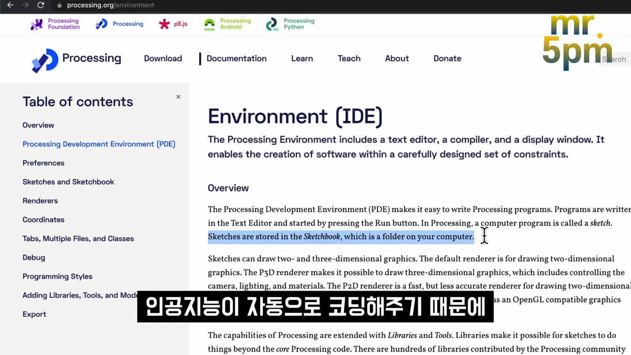This screenshot has height=355, width=631.
Task: Click the Search field
Action: pyautogui.click(x=615, y=59)
